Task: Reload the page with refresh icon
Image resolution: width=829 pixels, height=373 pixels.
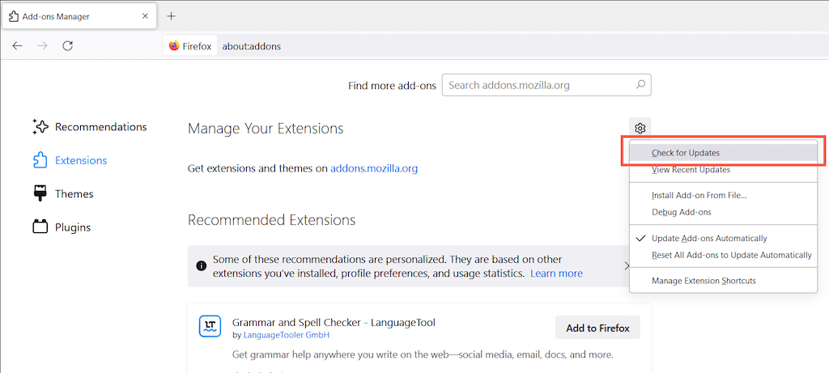Action: (68, 46)
